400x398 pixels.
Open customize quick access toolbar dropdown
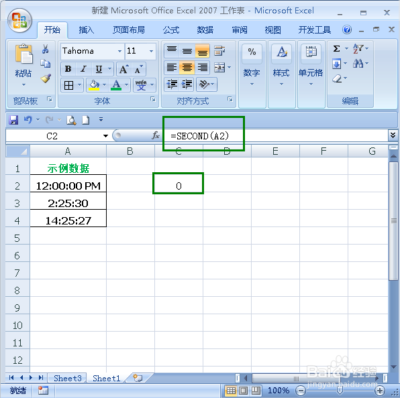(x=101, y=119)
